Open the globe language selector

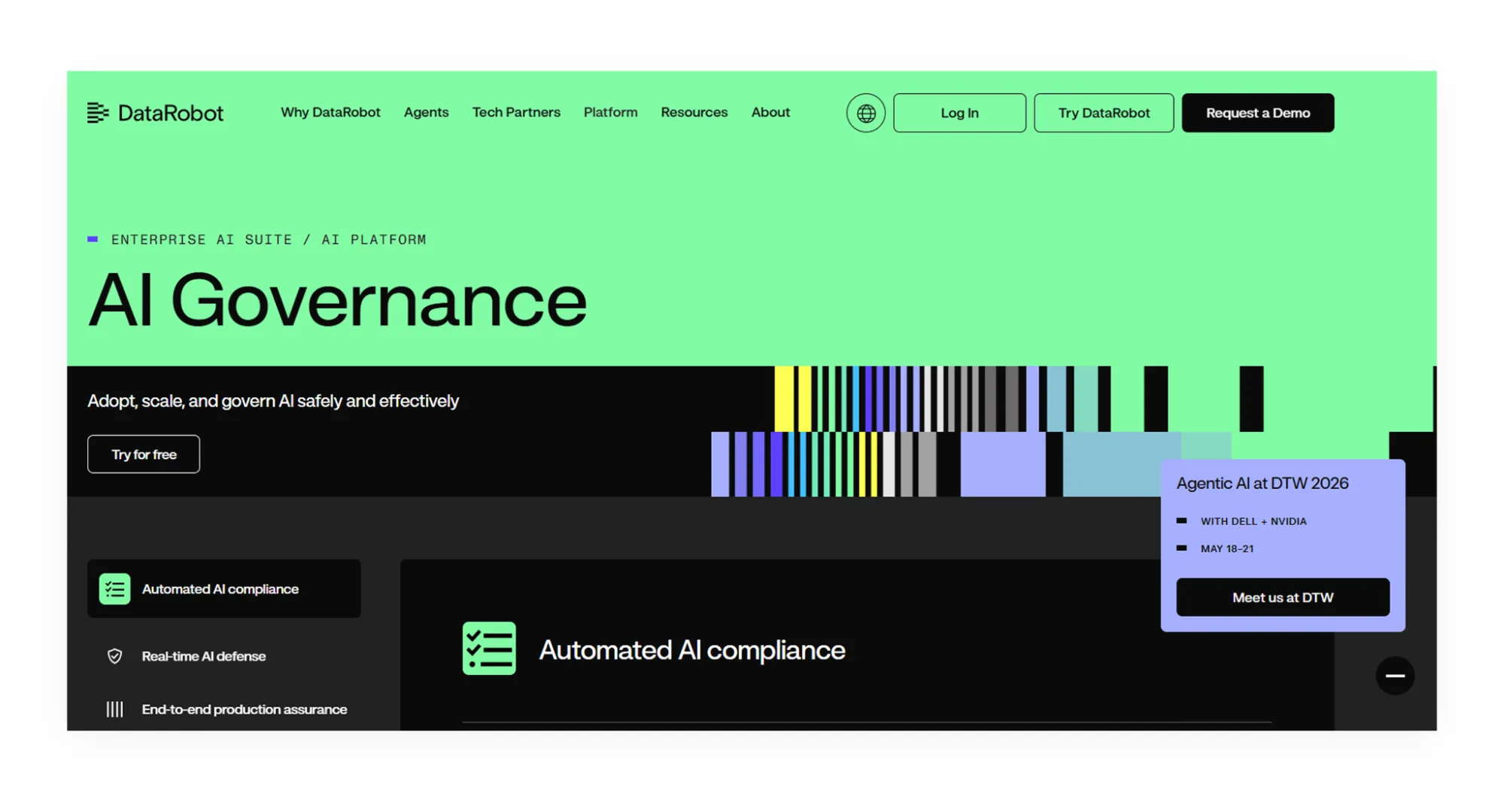tap(865, 113)
